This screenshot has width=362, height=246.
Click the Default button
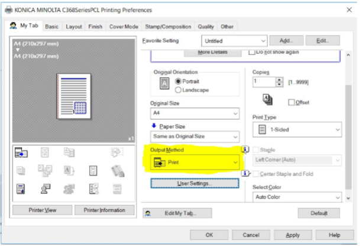click(x=319, y=213)
